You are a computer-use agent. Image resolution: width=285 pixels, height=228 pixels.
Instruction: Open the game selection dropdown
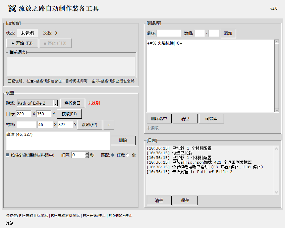point(37,103)
